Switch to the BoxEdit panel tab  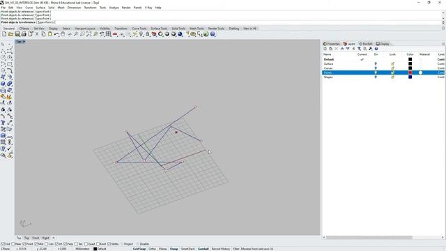click(366, 44)
